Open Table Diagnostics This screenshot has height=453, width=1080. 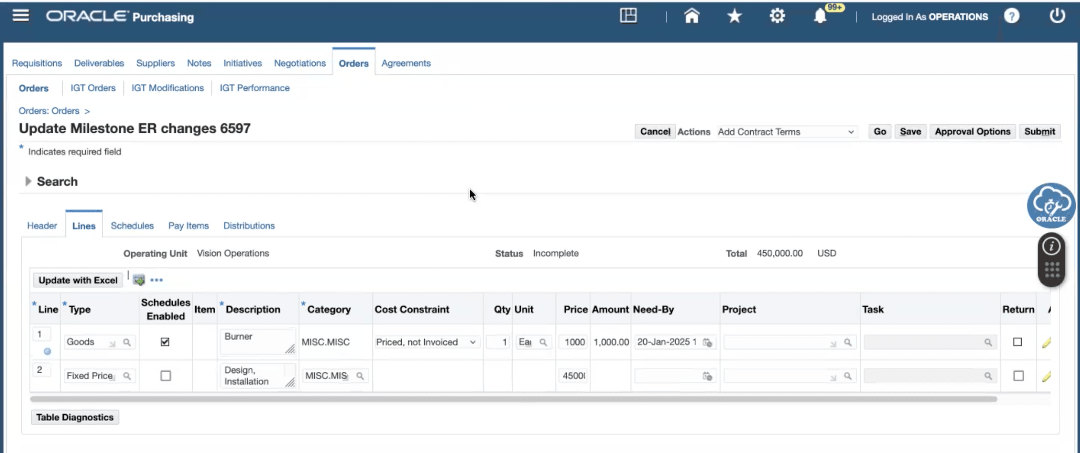click(75, 417)
